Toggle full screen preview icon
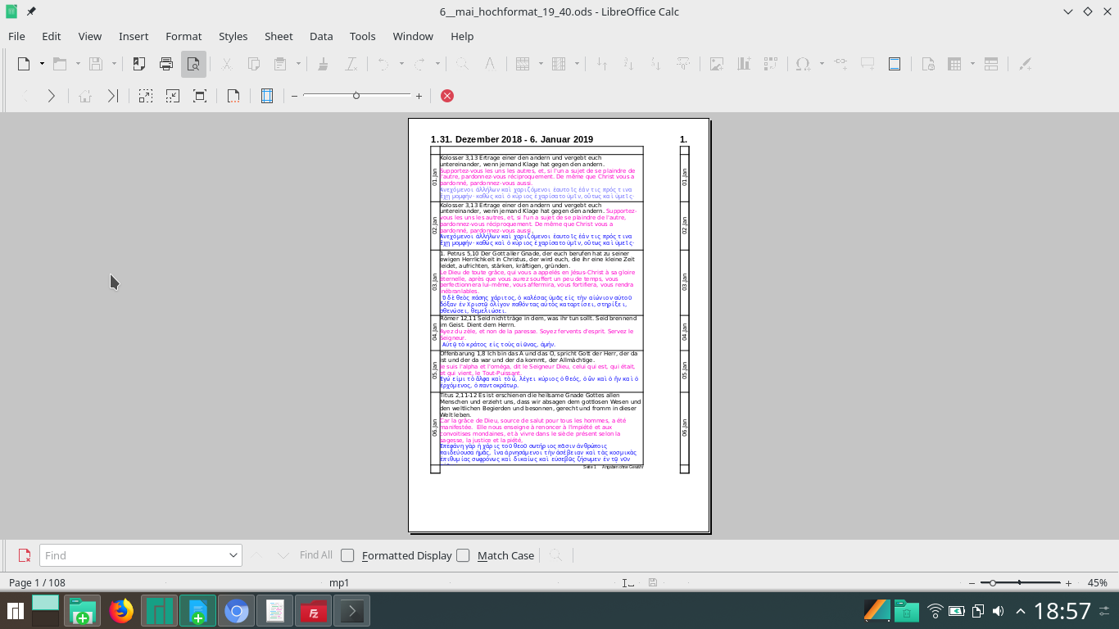This screenshot has width=1119, height=629. pyautogui.click(x=200, y=96)
